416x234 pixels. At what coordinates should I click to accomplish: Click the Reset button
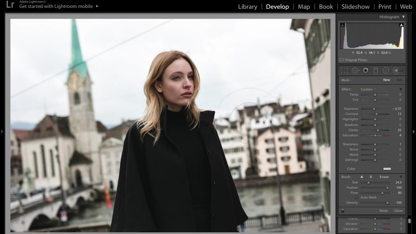pyautogui.click(x=383, y=210)
